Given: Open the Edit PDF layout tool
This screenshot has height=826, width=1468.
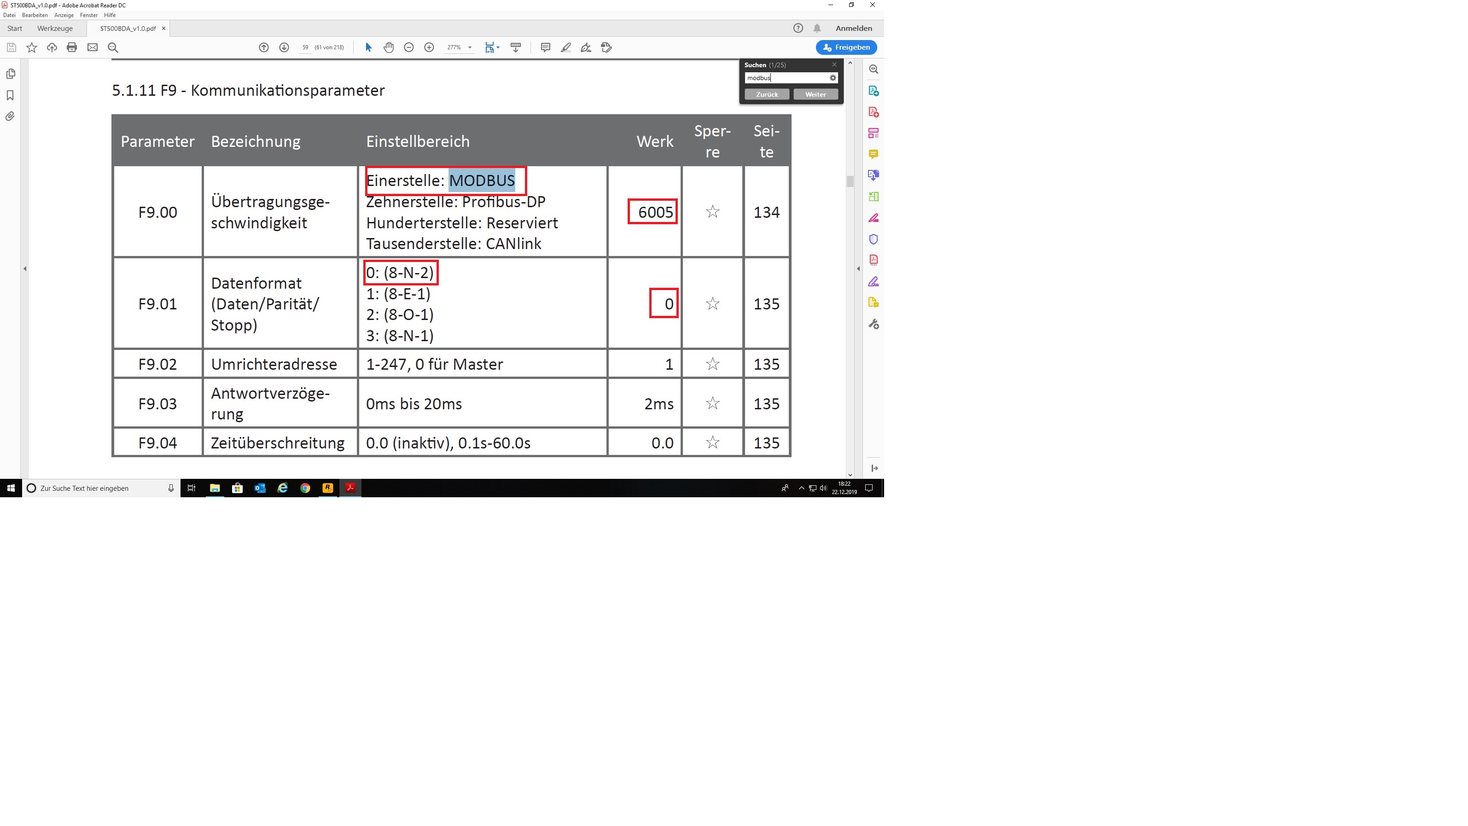Looking at the screenshot, I should tap(874, 134).
